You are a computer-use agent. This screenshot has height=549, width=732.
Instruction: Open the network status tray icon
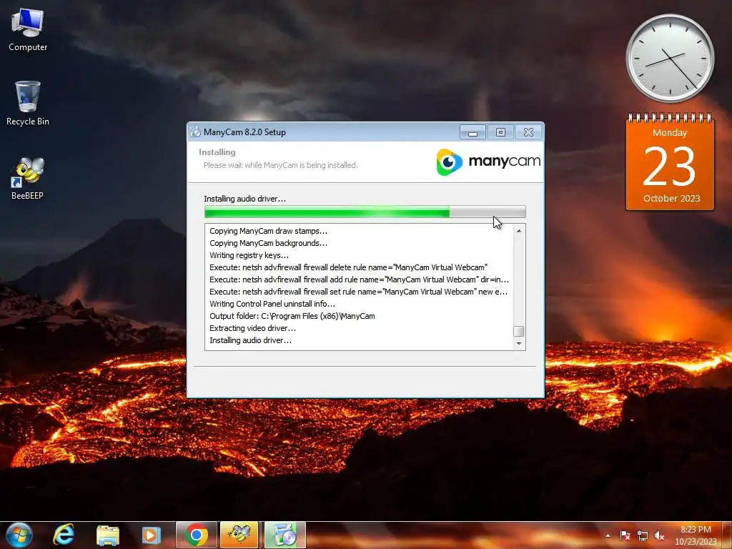click(643, 535)
